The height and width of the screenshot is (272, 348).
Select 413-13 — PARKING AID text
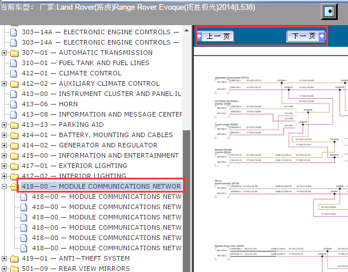coord(63,125)
